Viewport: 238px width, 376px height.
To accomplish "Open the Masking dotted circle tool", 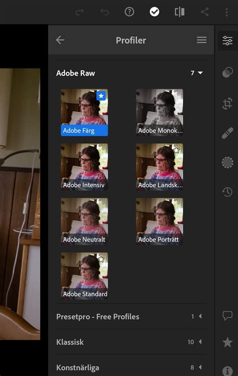I will click(227, 162).
